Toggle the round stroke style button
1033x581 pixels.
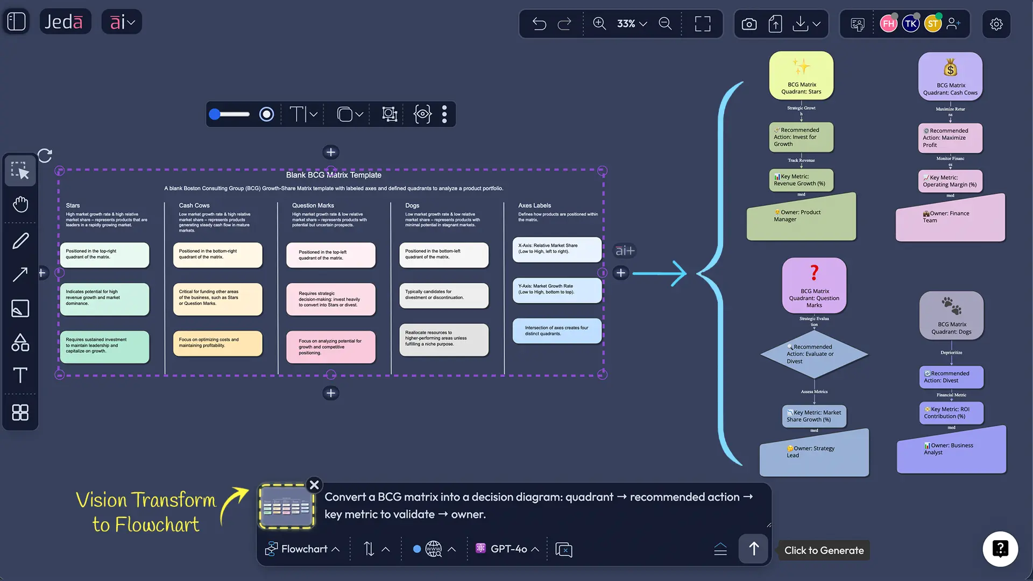point(266,114)
